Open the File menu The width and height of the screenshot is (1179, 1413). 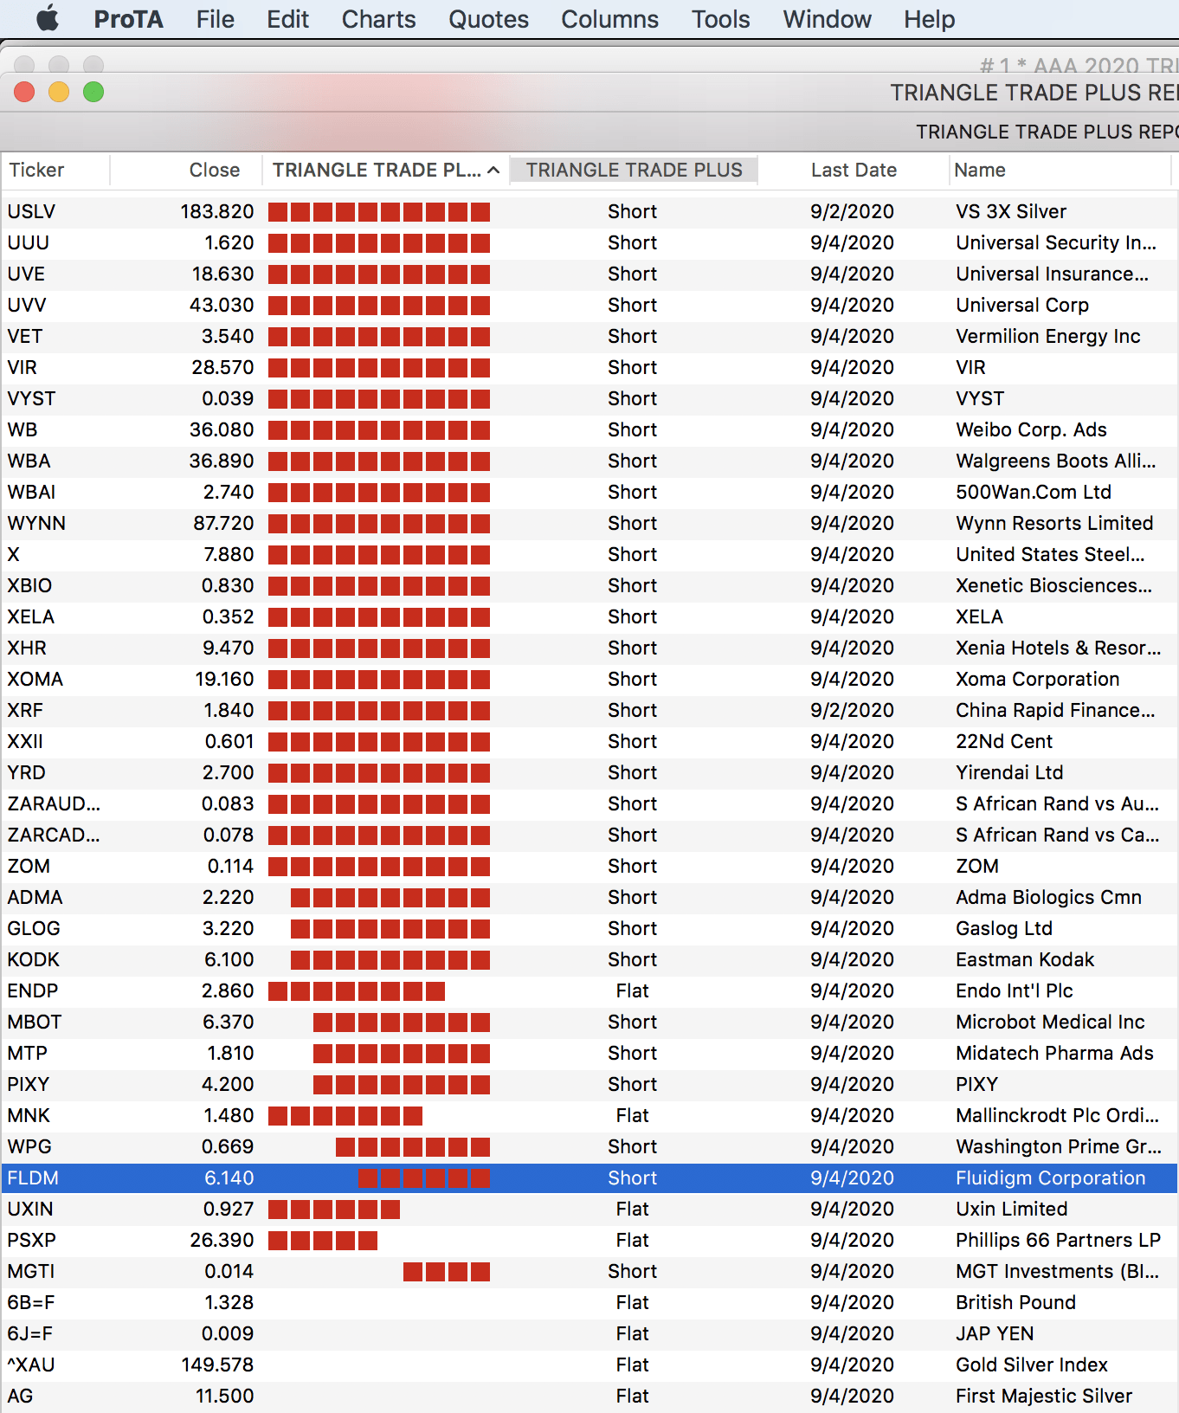[216, 19]
